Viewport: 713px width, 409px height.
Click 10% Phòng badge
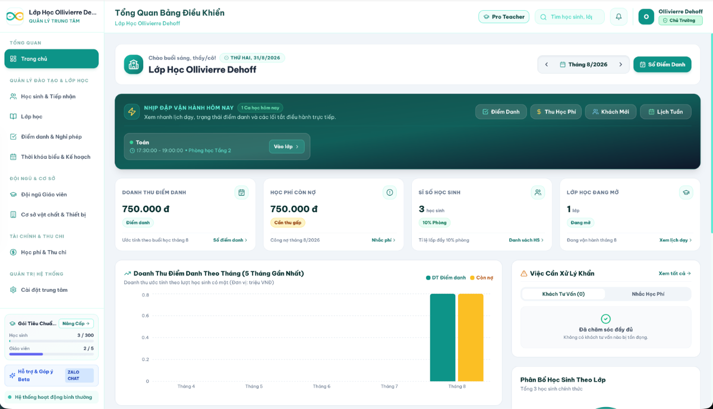coord(434,223)
